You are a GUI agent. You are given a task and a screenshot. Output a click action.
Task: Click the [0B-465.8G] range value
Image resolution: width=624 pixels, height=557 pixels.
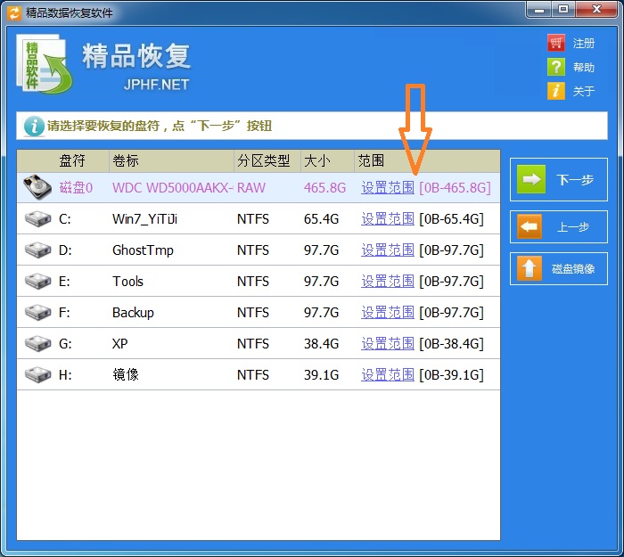pyautogui.click(x=455, y=187)
